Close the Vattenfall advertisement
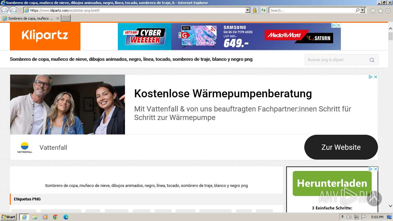Viewport: 393px width, 221px height. point(375,77)
